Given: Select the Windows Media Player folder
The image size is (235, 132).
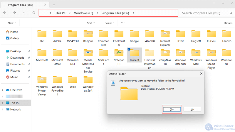Looking at the screenshot, I should [211, 59].
